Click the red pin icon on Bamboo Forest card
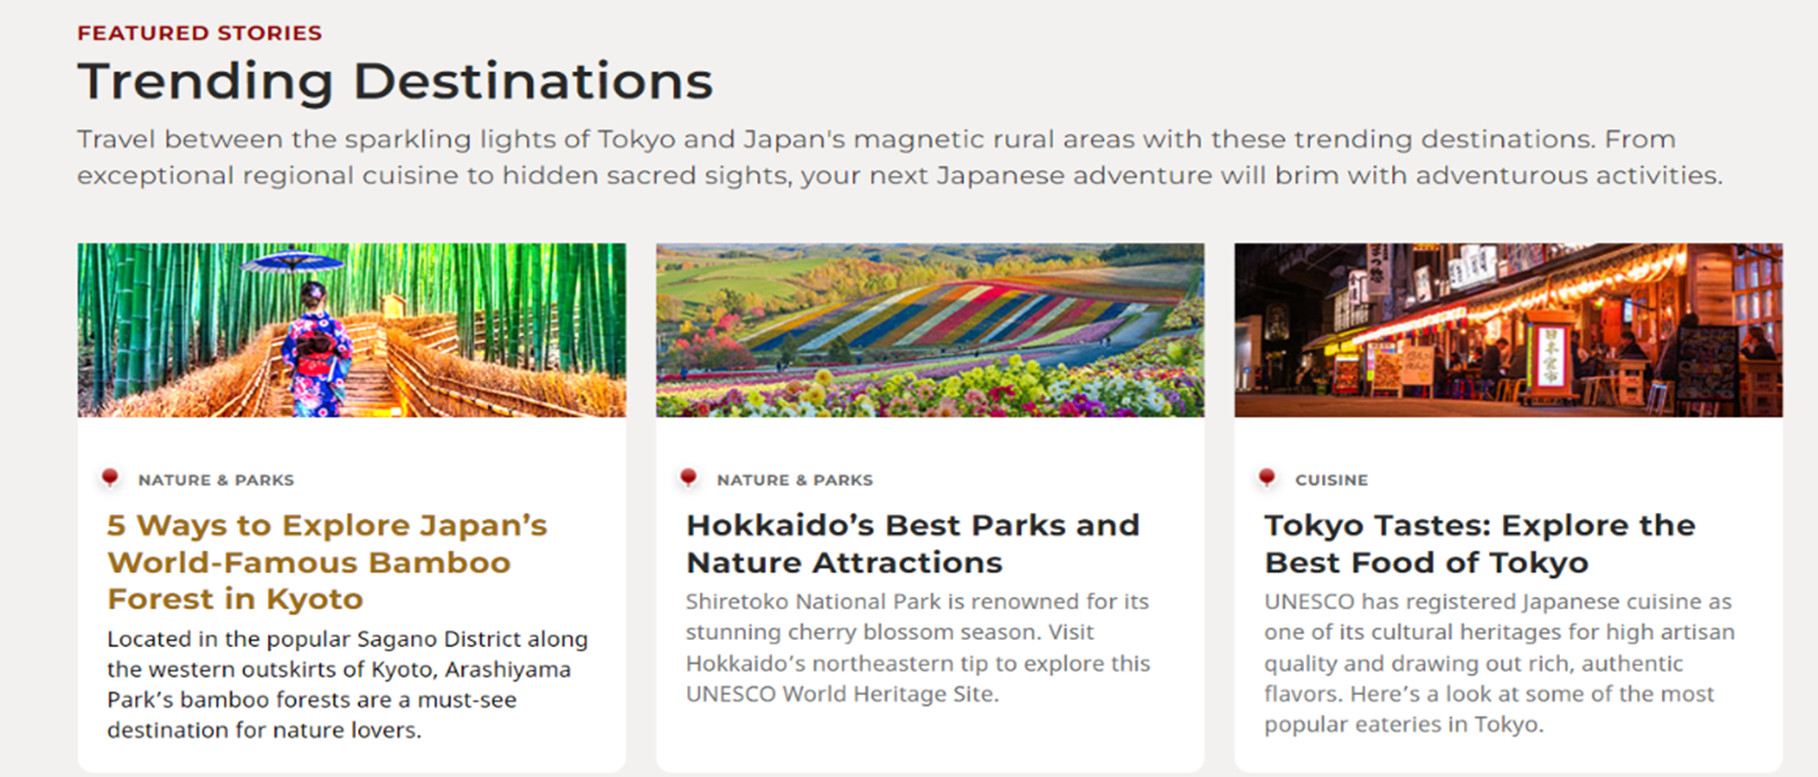This screenshot has height=777, width=1818. tap(110, 478)
